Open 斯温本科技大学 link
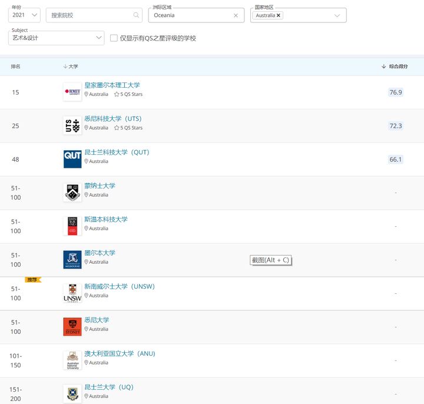 point(106,219)
